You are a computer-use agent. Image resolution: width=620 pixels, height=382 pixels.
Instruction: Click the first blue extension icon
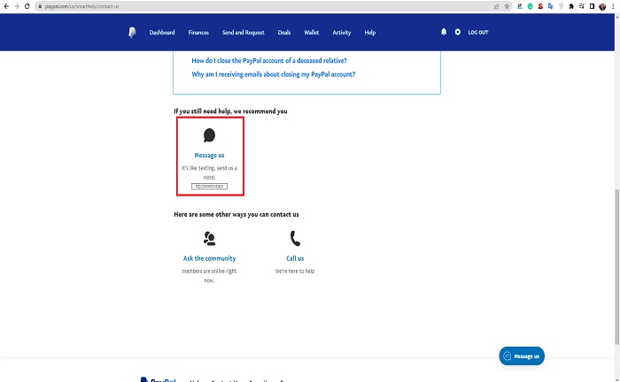point(520,6)
